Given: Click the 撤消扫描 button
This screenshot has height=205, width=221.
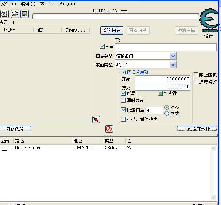Looking at the screenshot, I should click(x=186, y=30).
